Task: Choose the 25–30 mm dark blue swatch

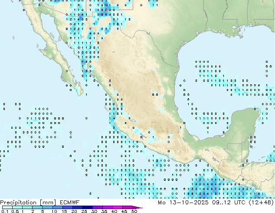Action: point(88,207)
